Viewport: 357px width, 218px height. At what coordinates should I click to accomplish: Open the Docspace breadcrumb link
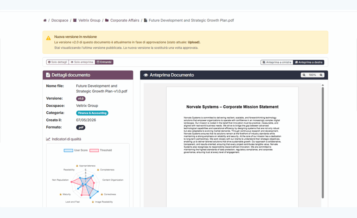(x=60, y=20)
